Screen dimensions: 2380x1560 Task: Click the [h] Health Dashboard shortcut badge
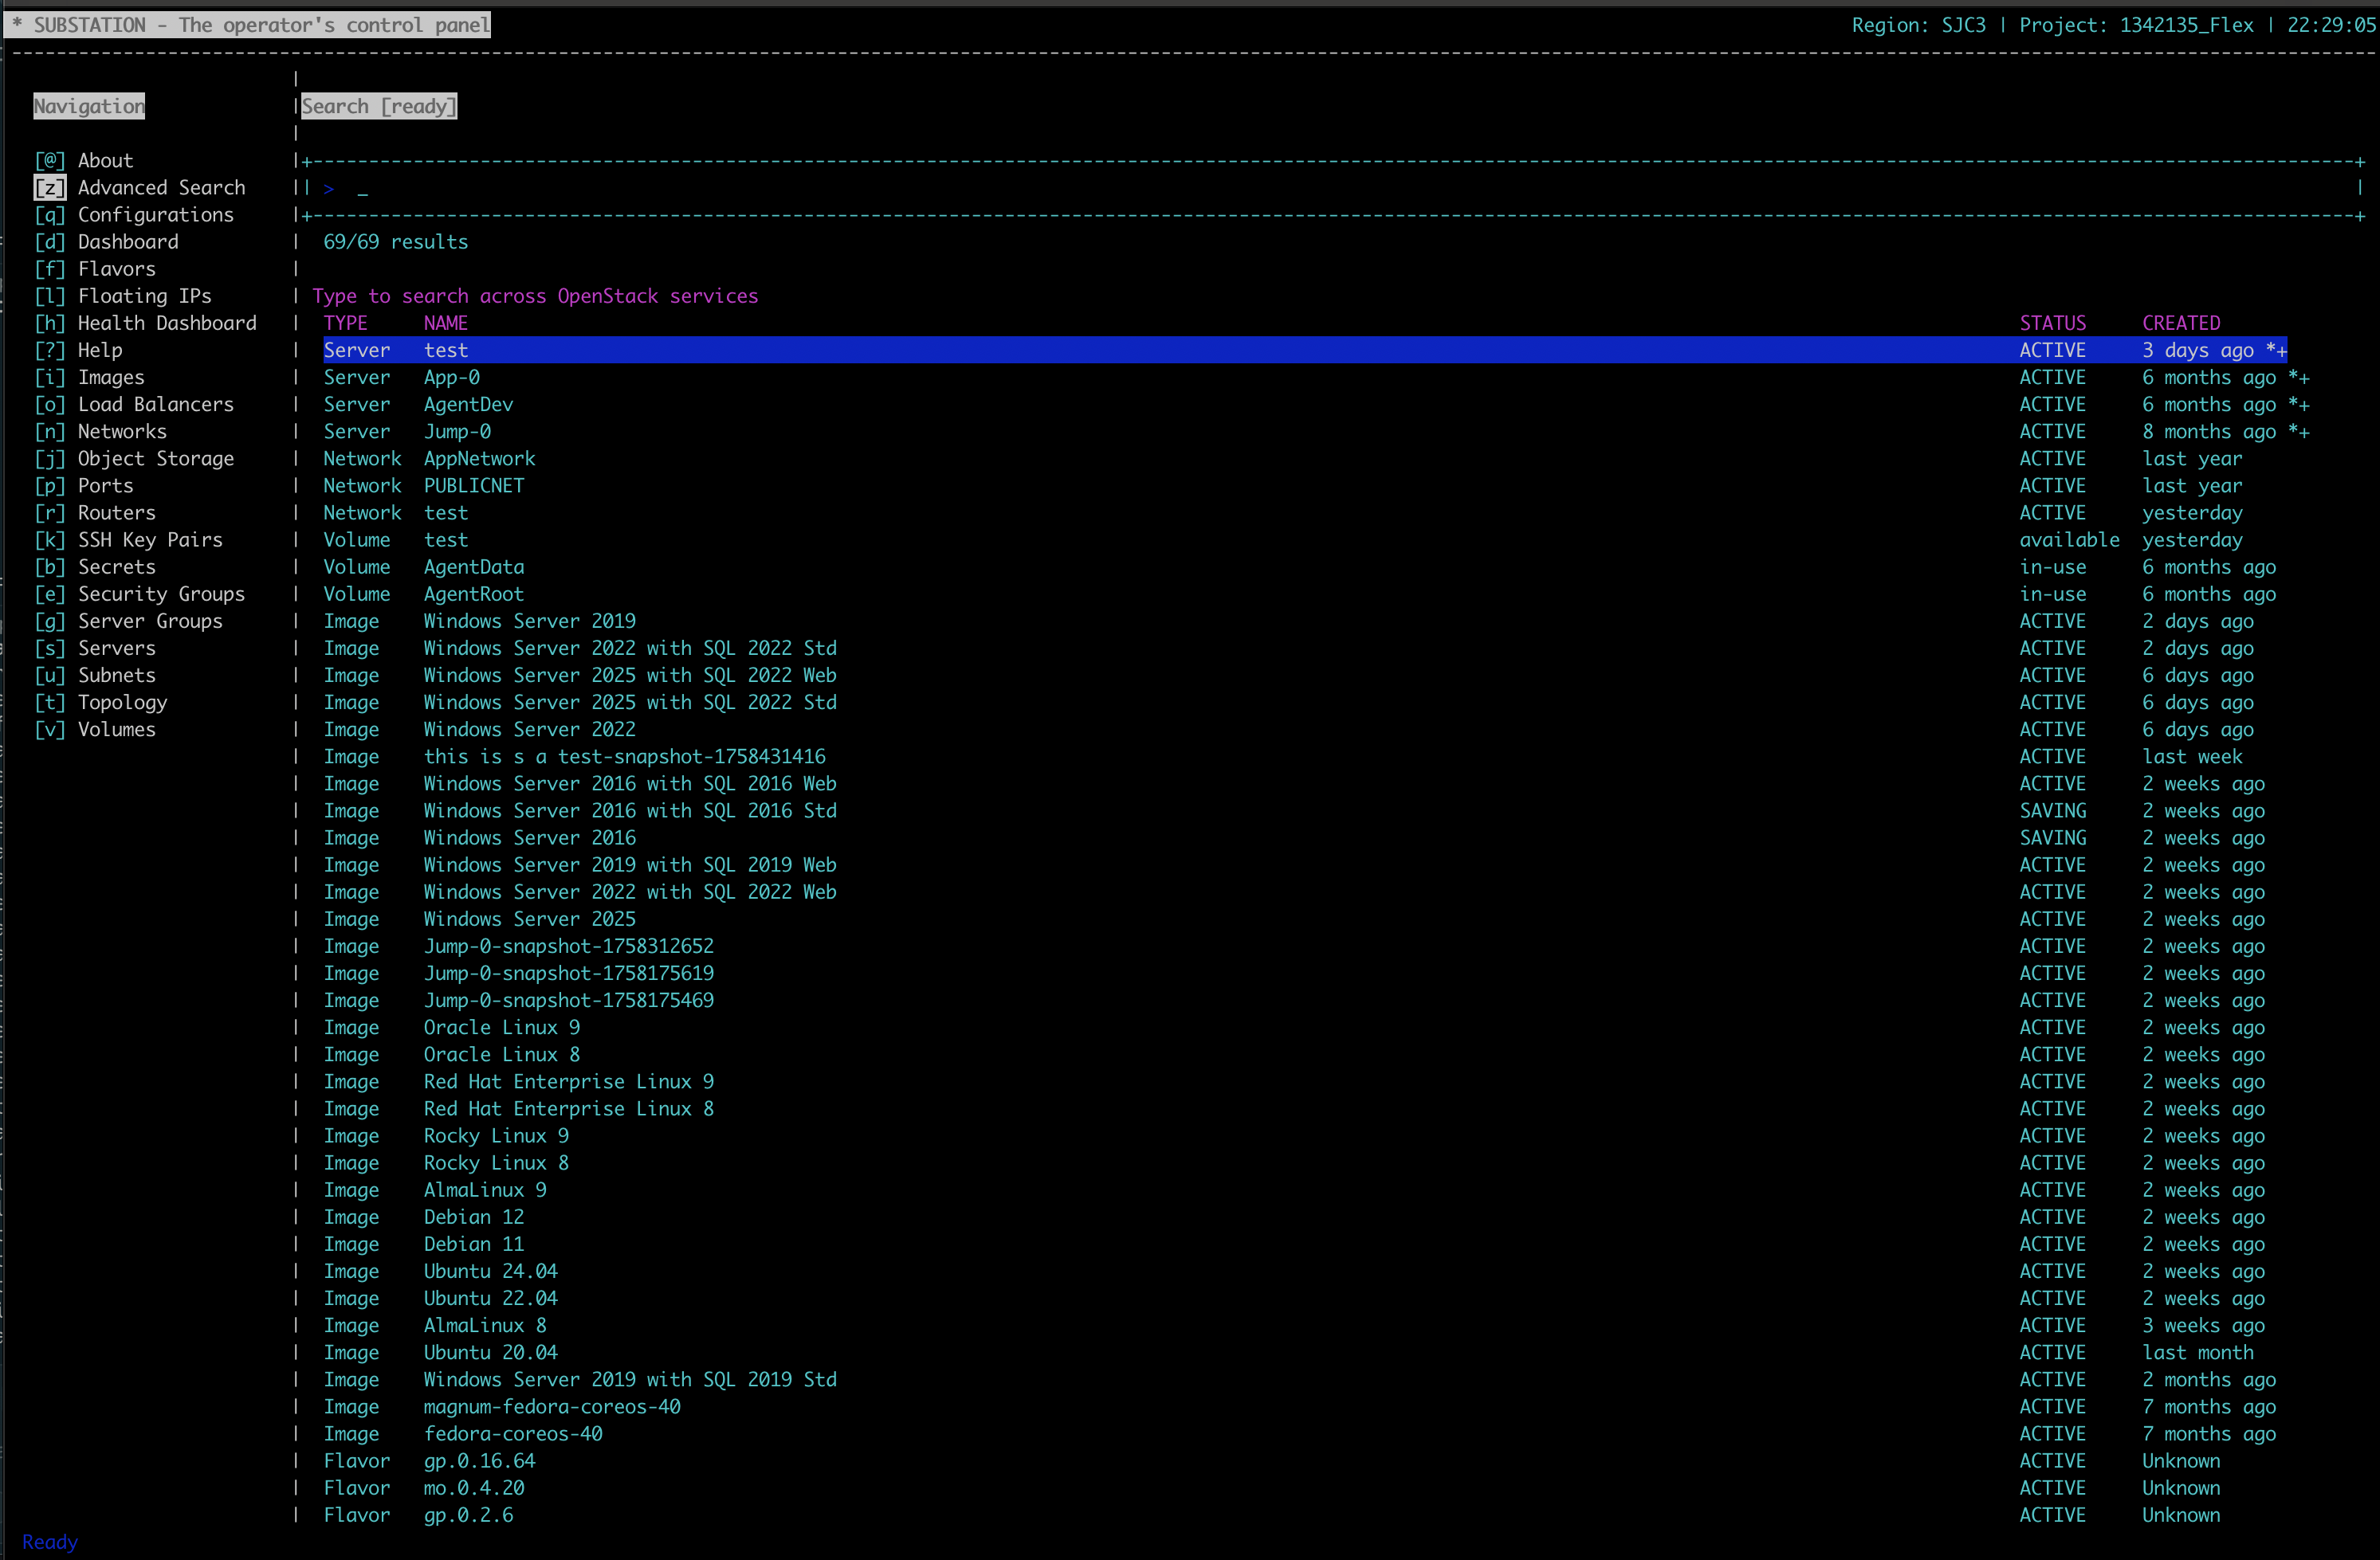click(50, 323)
